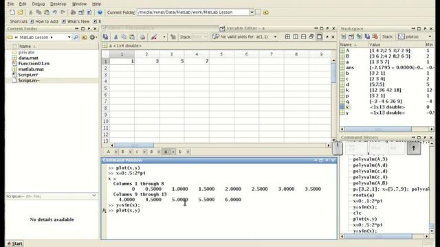Expand brush tool options arrow
440x247 pixels.
point(164,36)
